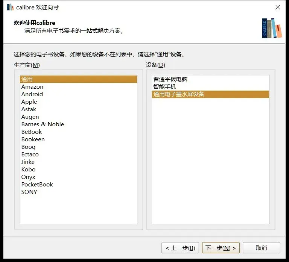Select Amazon manufacturer

pyautogui.click(x=79, y=87)
